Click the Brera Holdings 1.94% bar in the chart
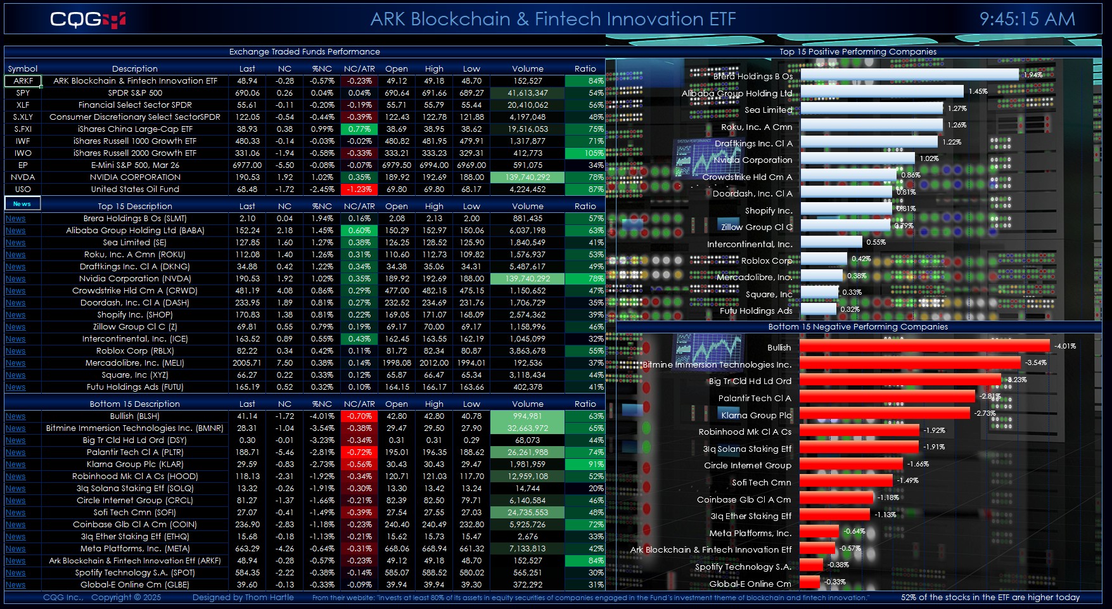Image resolution: width=1112 pixels, height=609 pixels. pyautogui.click(x=909, y=75)
